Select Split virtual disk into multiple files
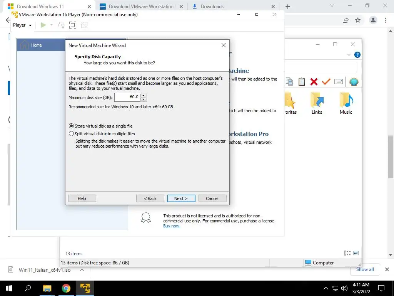 tap(102, 134)
